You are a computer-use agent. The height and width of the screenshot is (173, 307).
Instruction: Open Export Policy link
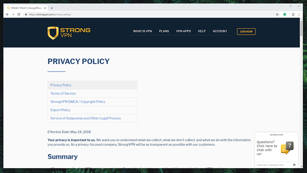click(x=60, y=110)
